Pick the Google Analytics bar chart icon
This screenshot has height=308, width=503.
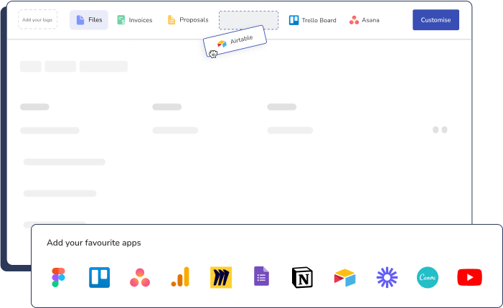180,277
